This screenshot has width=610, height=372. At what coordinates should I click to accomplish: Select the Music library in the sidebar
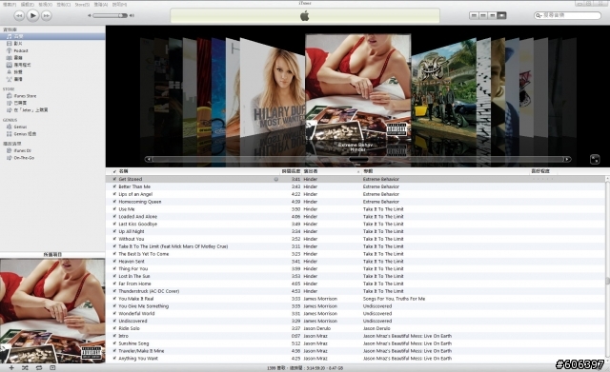[x=52, y=36]
